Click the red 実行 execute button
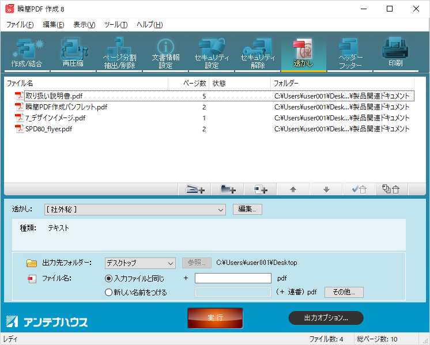This screenshot has width=430, height=345. (215, 318)
